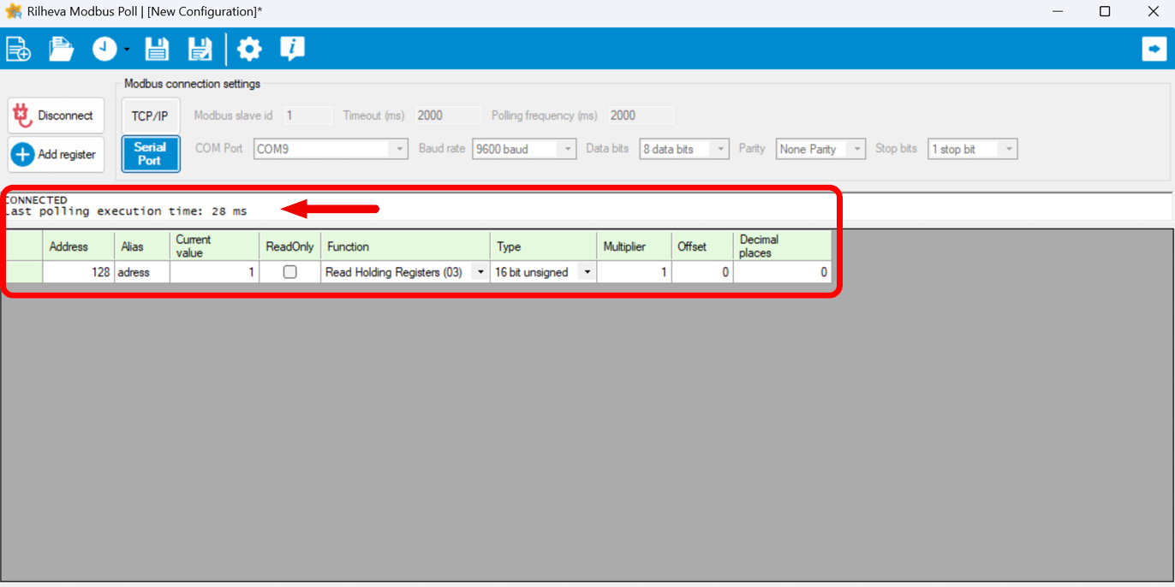Click the Function column header
The height and width of the screenshot is (587, 1175).
(406, 246)
